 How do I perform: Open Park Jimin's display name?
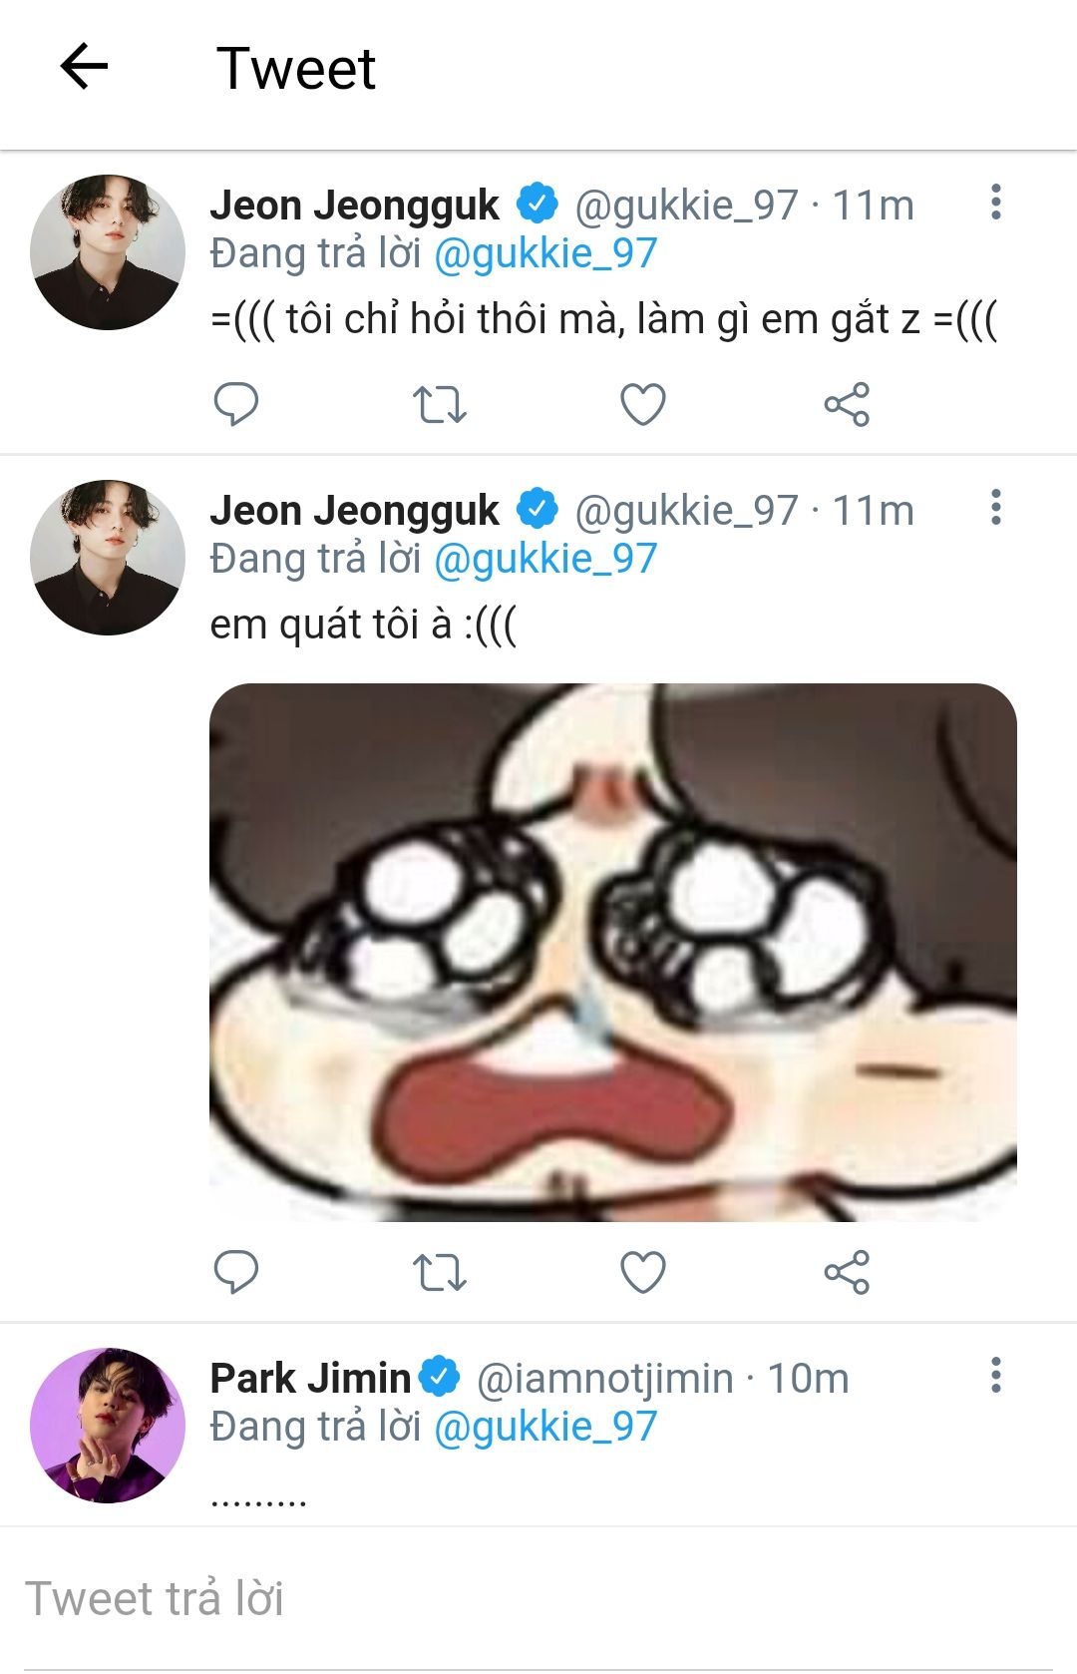pos(310,1379)
